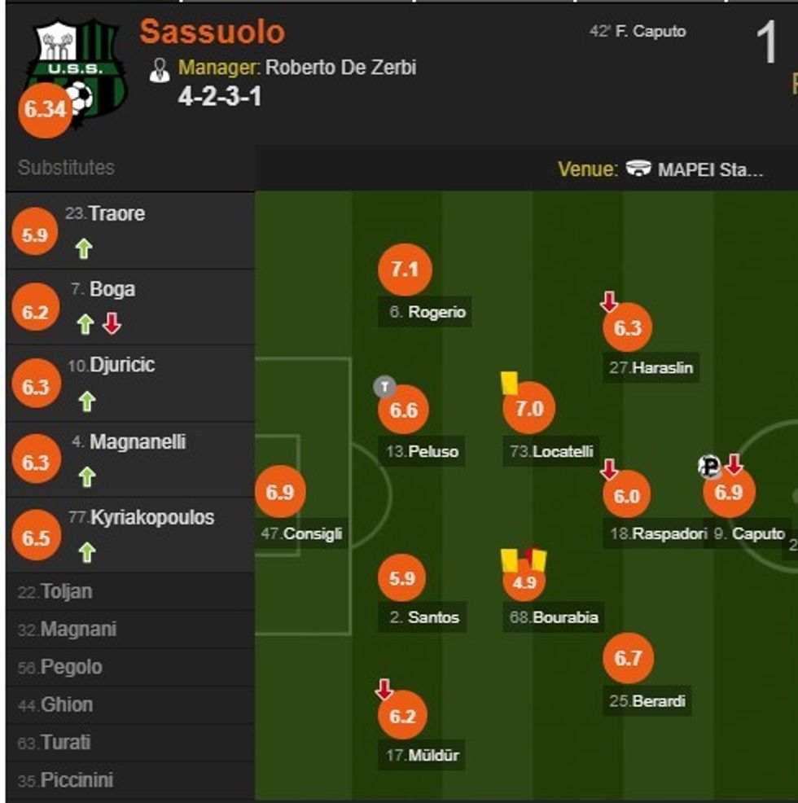The width and height of the screenshot is (798, 803).
Task: Open the Sassuolo team name link
Action: pyautogui.click(x=213, y=33)
